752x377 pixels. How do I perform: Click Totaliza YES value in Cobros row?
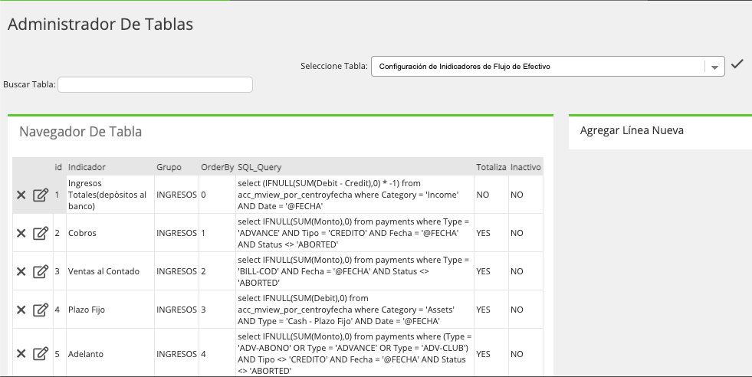[484, 233]
